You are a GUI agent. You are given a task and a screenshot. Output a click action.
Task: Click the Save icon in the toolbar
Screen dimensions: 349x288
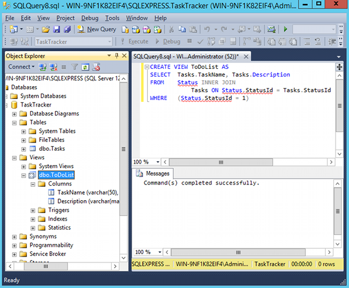point(57,29)
